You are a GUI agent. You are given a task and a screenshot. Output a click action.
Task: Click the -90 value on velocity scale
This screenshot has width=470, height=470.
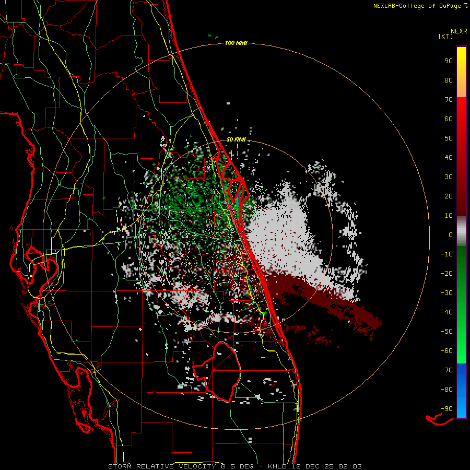point(446,409)
